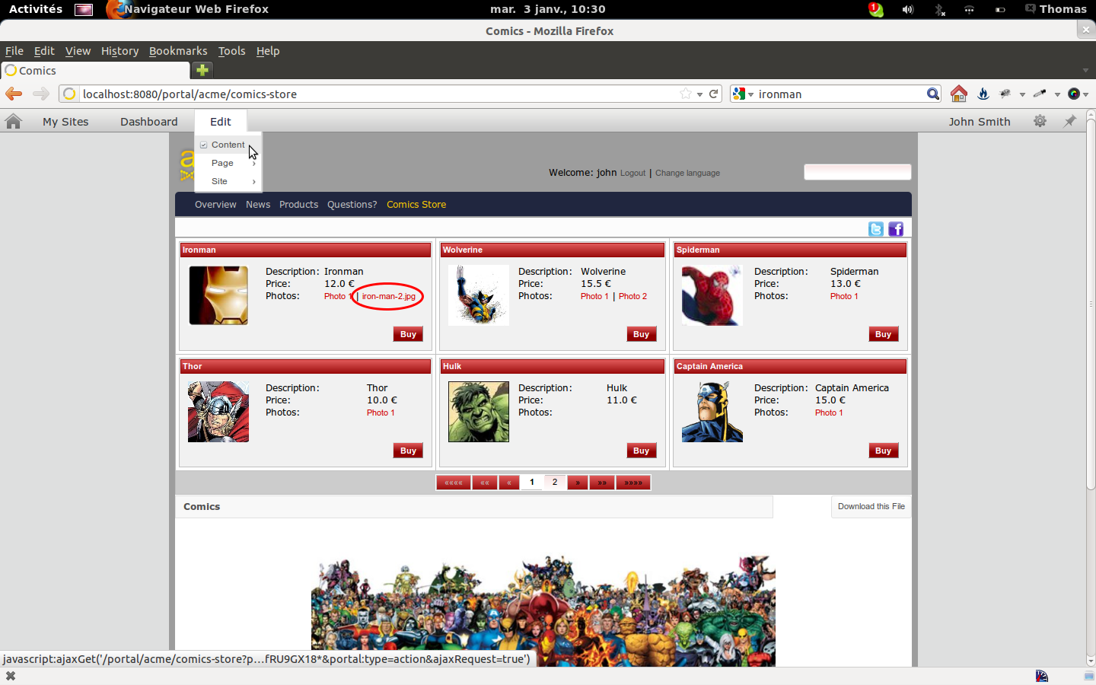Image resolution: width=1096 pixels, height=685 pixels.
Task: Open the Questions? page
Action: tap(352, 205)
